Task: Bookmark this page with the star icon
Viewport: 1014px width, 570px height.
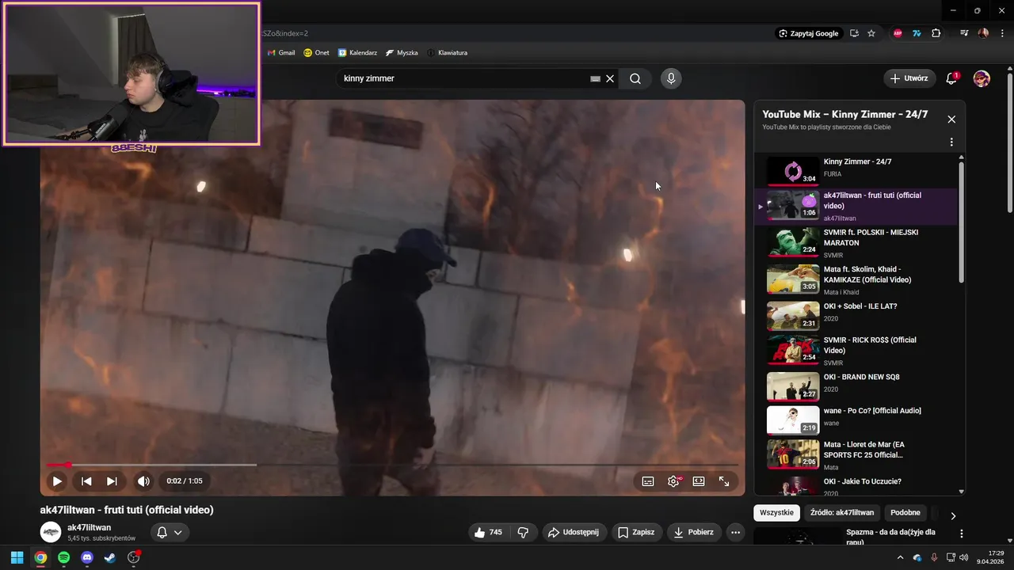Action: click(871, 33)
